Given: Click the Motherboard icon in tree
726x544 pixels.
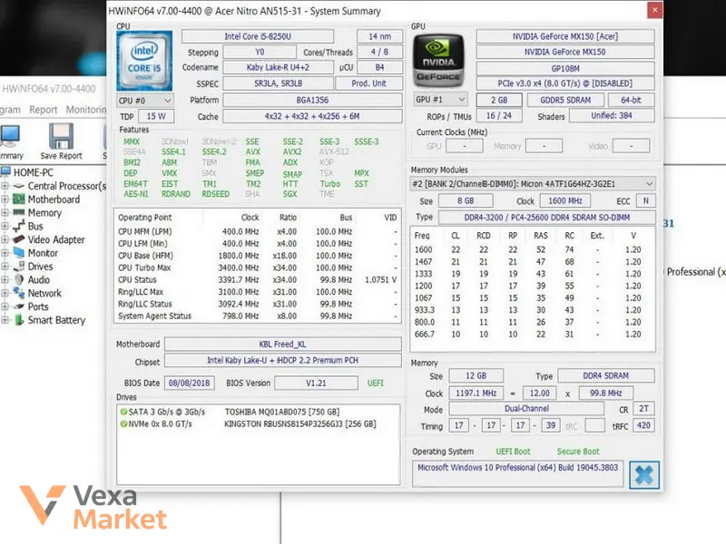Looking at the screenshot, I should tap(18, 199).
